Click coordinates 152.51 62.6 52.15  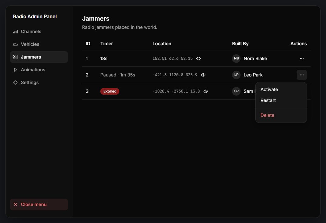(x=173, y=59)
